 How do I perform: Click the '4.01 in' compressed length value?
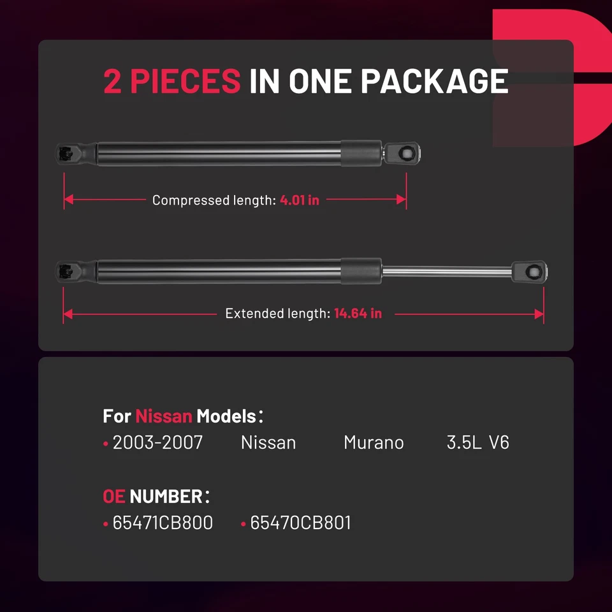click(x=300, y=200)
